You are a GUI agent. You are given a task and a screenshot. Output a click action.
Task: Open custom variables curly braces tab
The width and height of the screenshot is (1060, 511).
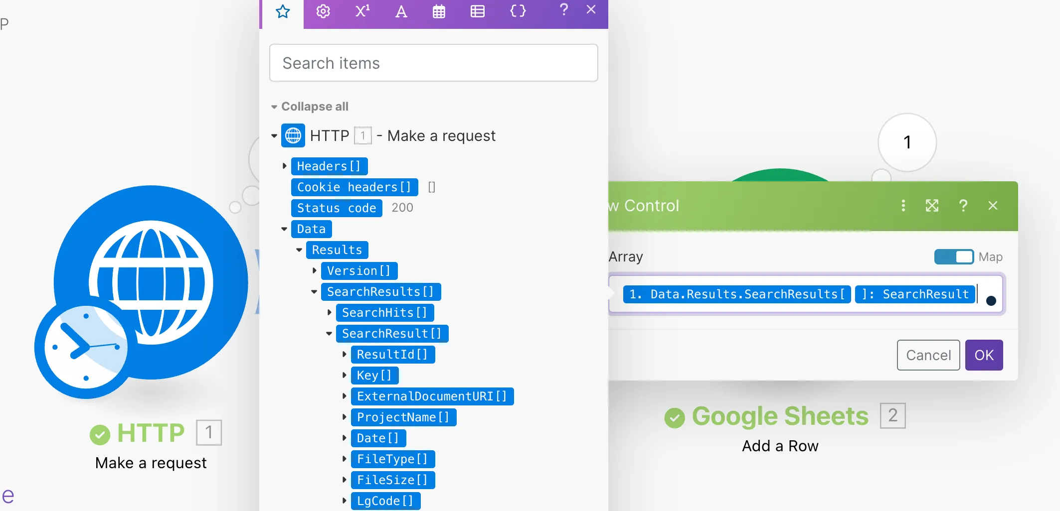coord(518,11)
